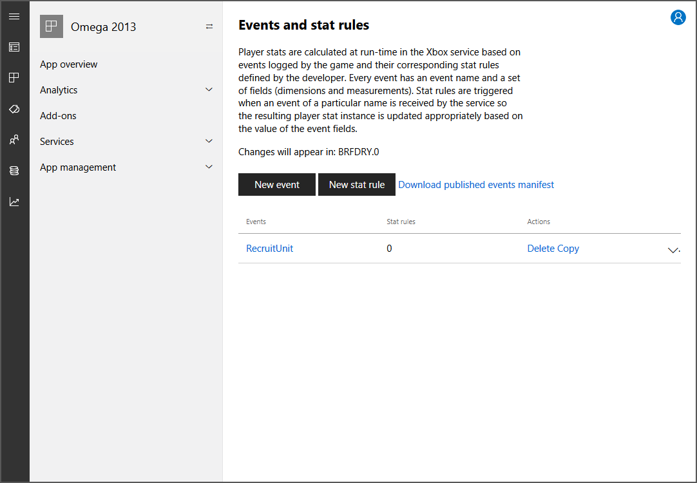Click the tag icon in left rail
The width and height of the screenshot is (697, 483).
pyautogui.click(x=14, y=109)
